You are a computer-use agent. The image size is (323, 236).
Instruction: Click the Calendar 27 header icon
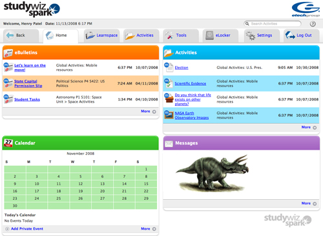point(8,143)
